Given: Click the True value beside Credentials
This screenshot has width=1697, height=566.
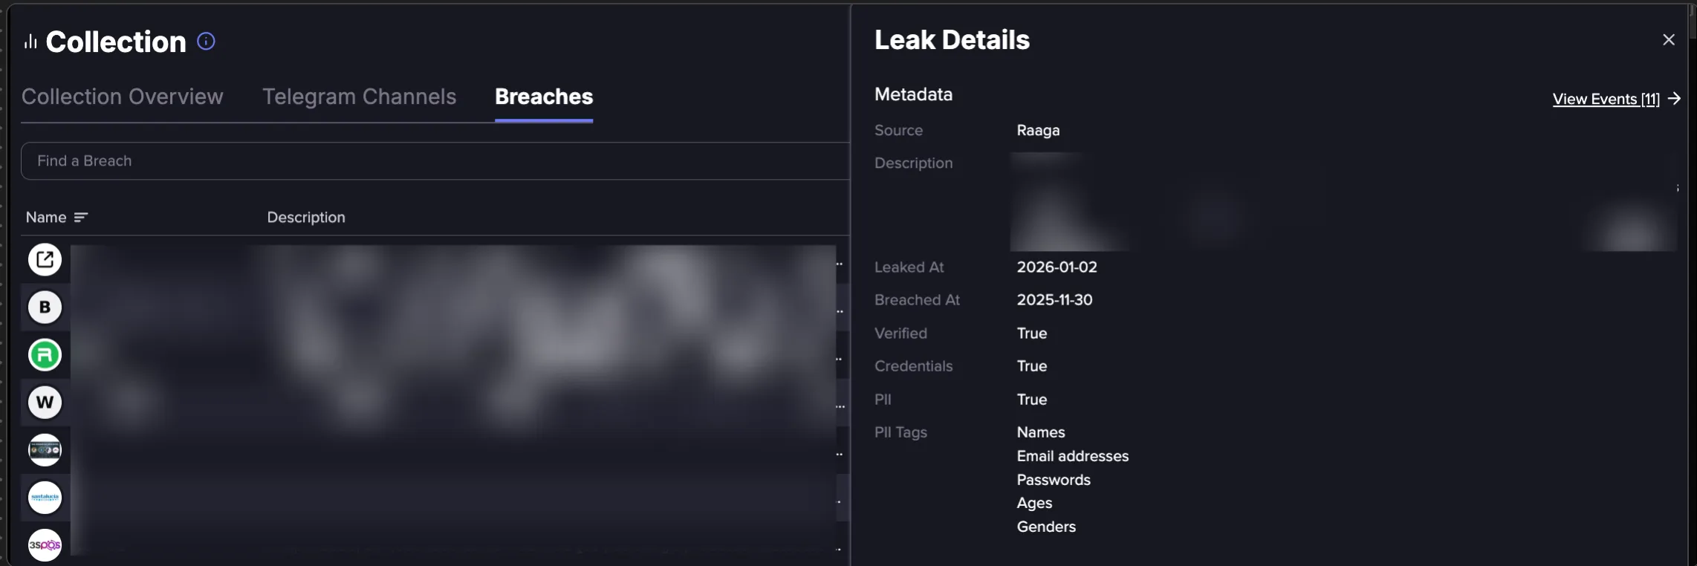Looking at the screenshot, I should pos(1032,365).
